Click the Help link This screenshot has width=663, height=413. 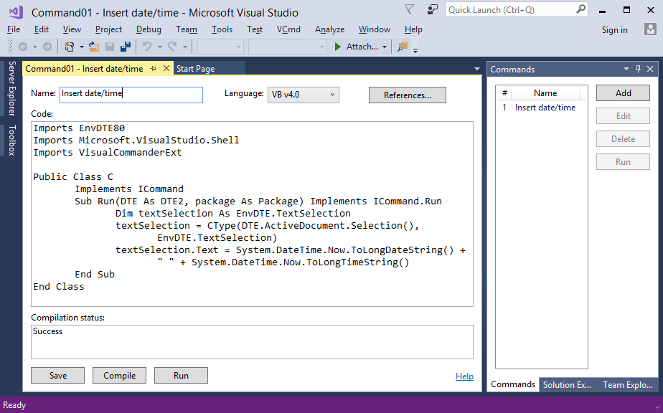[464, 376]
